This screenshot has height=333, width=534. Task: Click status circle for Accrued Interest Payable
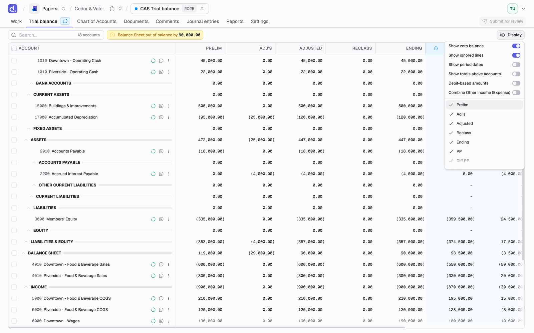click(153, 174)
